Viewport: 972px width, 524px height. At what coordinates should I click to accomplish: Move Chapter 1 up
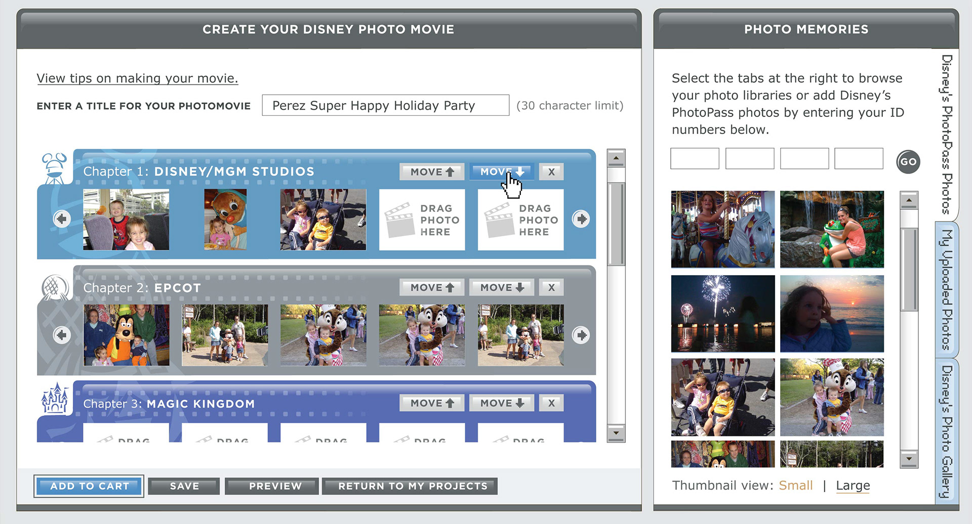[432, 172]
